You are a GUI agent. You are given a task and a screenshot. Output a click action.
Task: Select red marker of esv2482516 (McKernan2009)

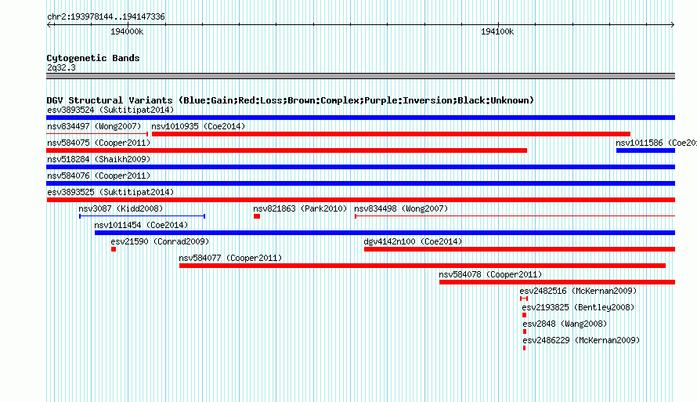click(x=524, y=299)
